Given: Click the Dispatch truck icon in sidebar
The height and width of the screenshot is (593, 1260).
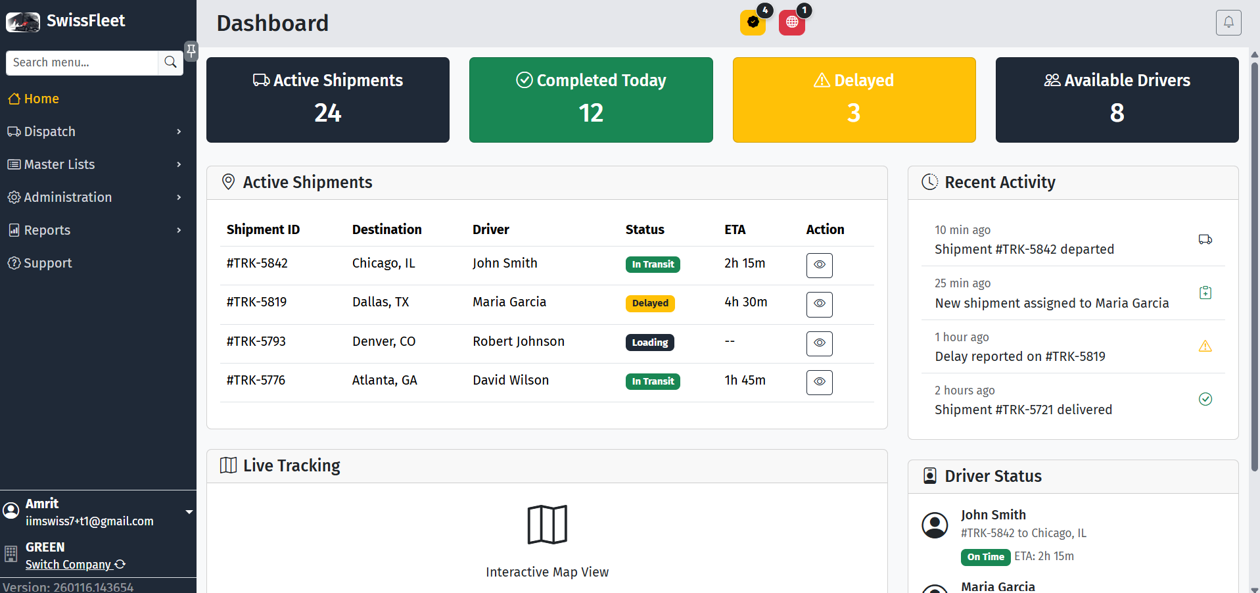Looking at the screenshot, I should tap(14, 131).
